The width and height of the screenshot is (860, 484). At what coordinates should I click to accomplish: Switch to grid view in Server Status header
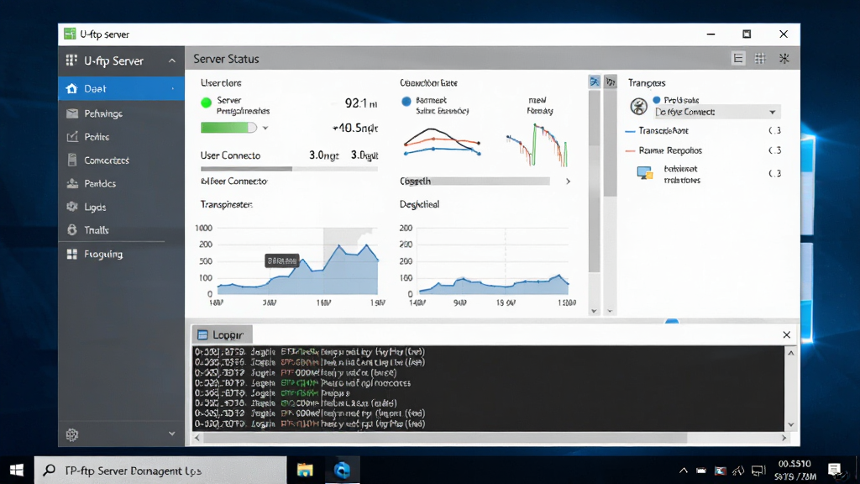click(x=760, y=58)
